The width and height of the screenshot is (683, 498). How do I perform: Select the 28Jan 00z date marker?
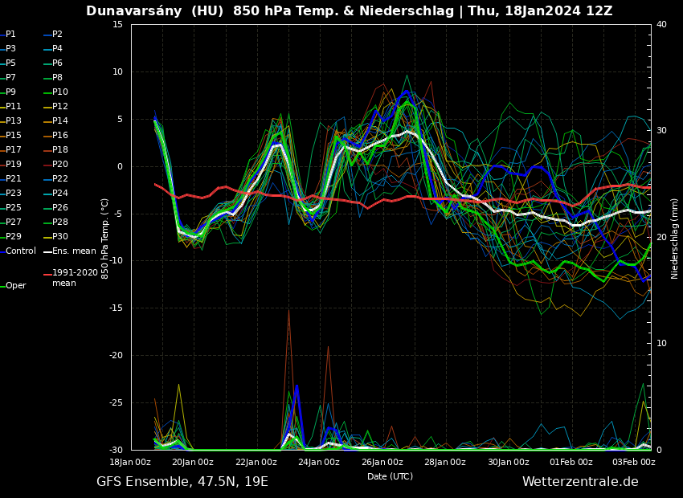445,462
